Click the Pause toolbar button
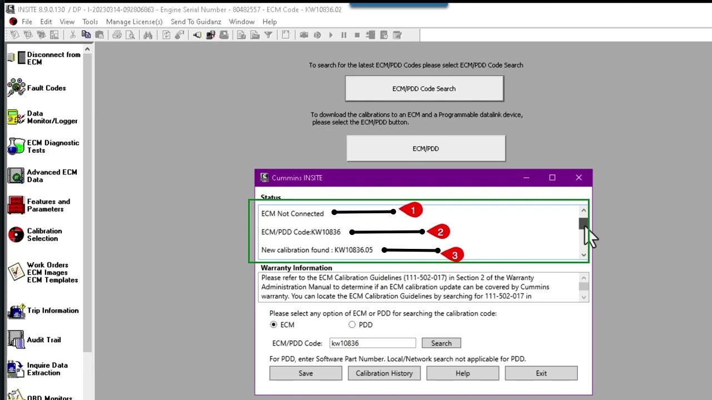 click(x=344, y=35)
